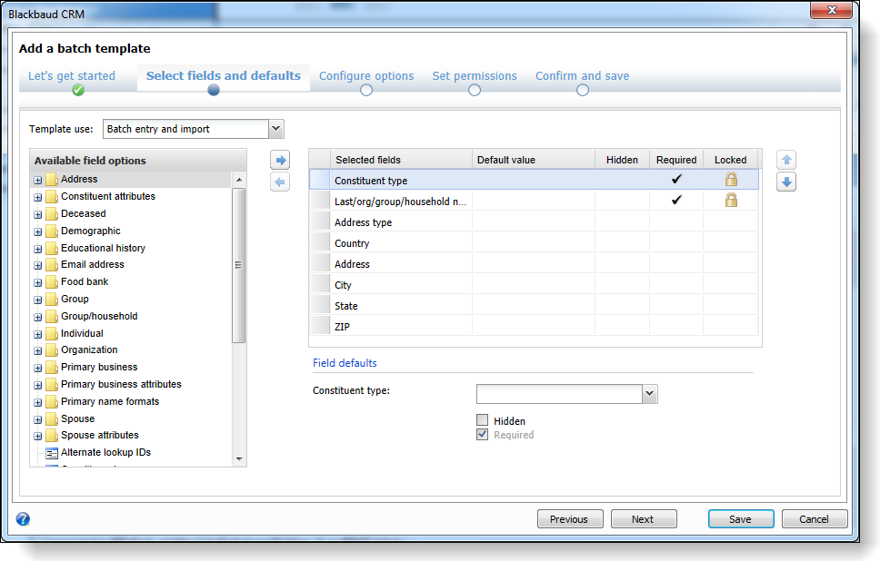
Task: Click the lock icon on Last/org/group/household row
Action: (731, 201)
